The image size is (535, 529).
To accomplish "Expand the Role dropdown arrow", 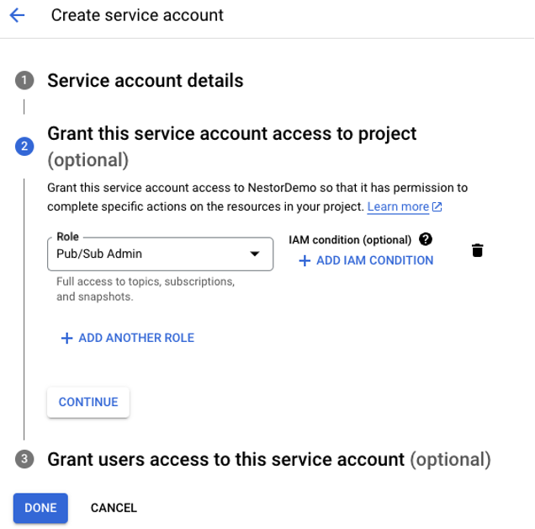I will pyautogui.click(x=255, y=254).
